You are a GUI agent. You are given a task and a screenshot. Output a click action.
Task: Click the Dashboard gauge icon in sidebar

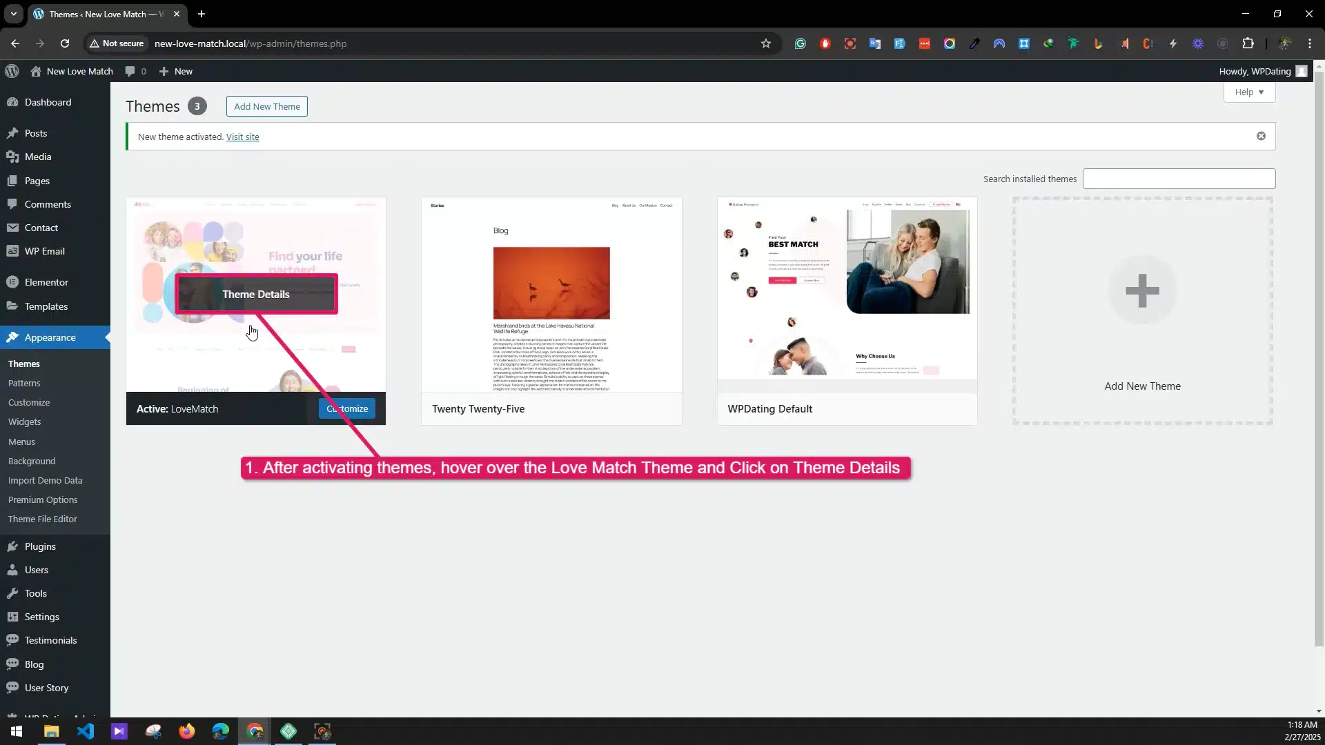(12, 102)
